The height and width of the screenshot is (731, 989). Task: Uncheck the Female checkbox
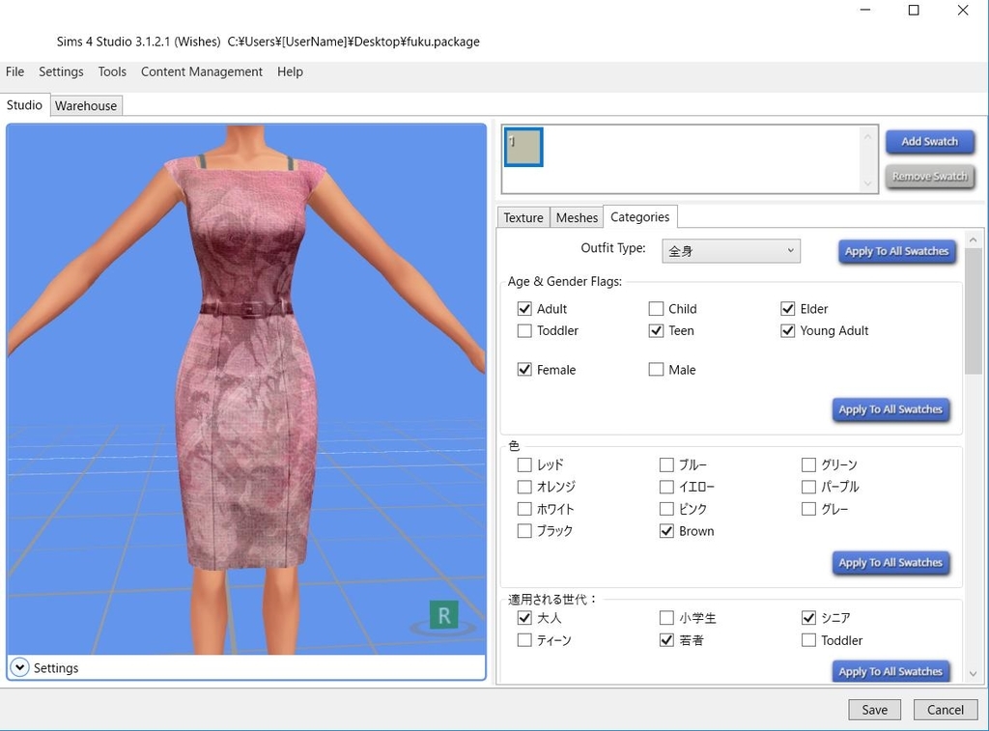pyautogui.click(x=524, y=370)
